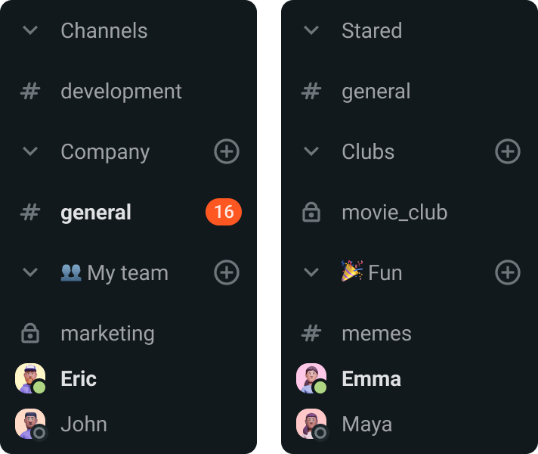Click the hash icon beside development
The width and height of the screenshot is (538, 454).
pyautogui.click(x=30, y=92)
